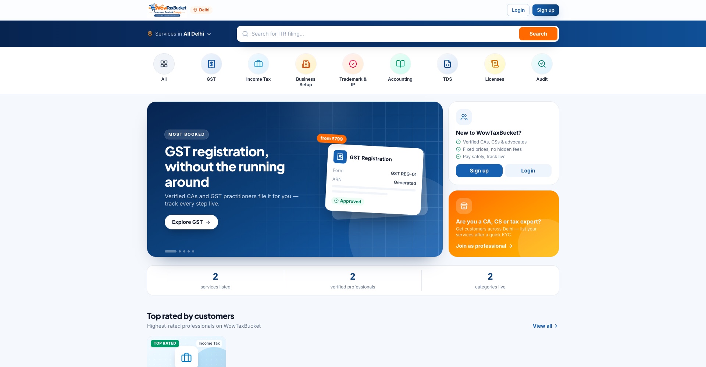Click the TOP RATED badge
This screenshot has height=367, width=706.
[x=165, y=344]
